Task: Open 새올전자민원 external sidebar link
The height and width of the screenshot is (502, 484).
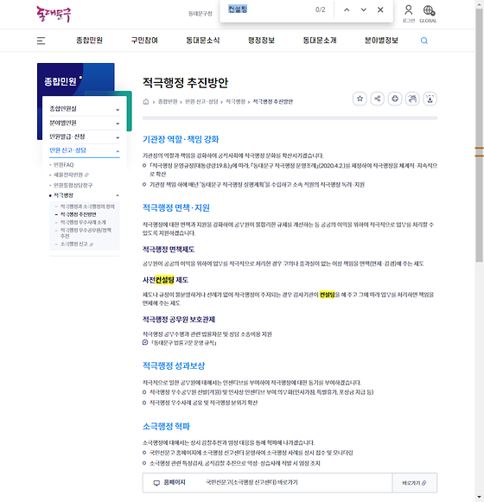Action: pos(71,175)
